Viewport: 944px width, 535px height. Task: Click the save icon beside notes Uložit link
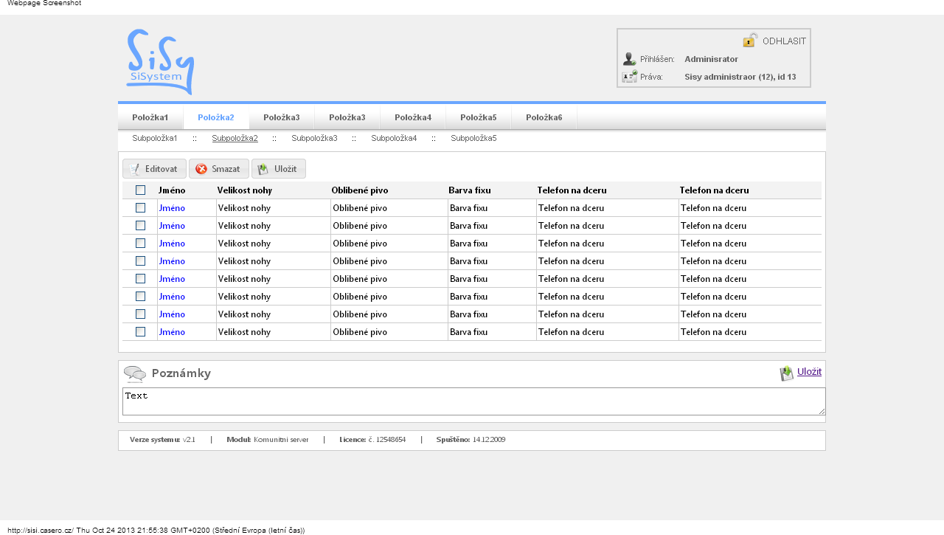click(x=787, y=374)
